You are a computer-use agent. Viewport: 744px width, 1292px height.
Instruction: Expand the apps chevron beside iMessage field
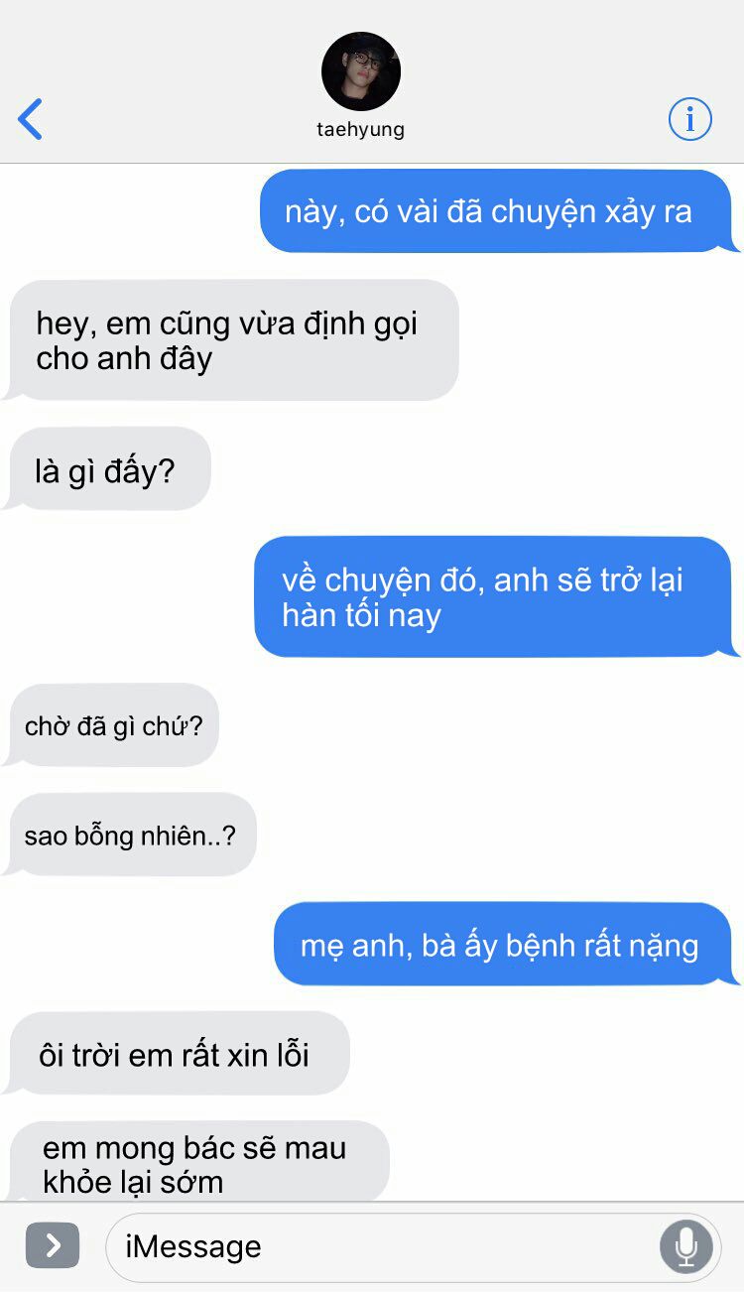pyautogui.click(x=53, y=1245)
